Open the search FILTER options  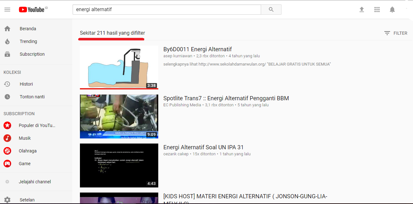point(396,33)
